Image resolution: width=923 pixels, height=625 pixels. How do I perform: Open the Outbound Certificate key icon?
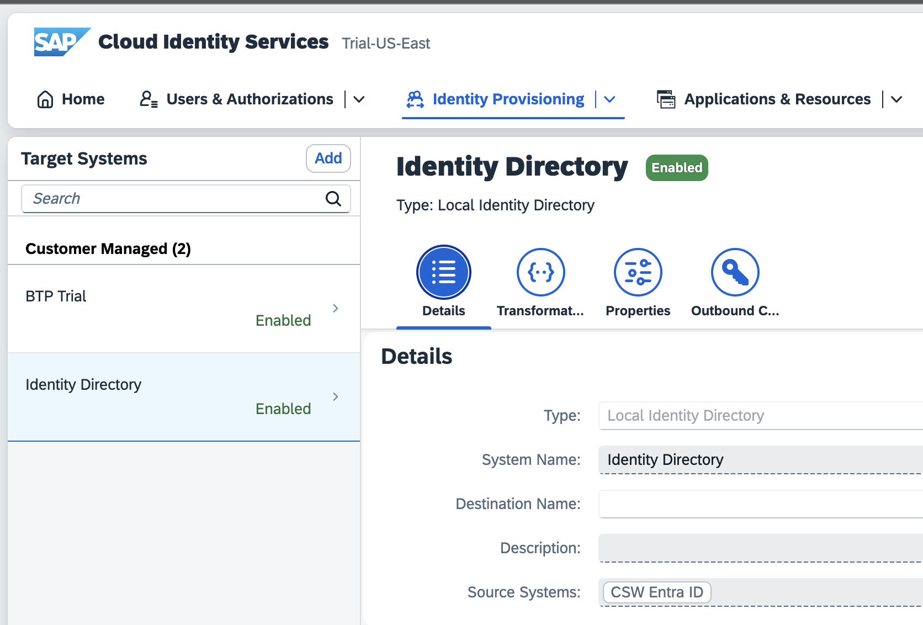[x=735, y=272]
